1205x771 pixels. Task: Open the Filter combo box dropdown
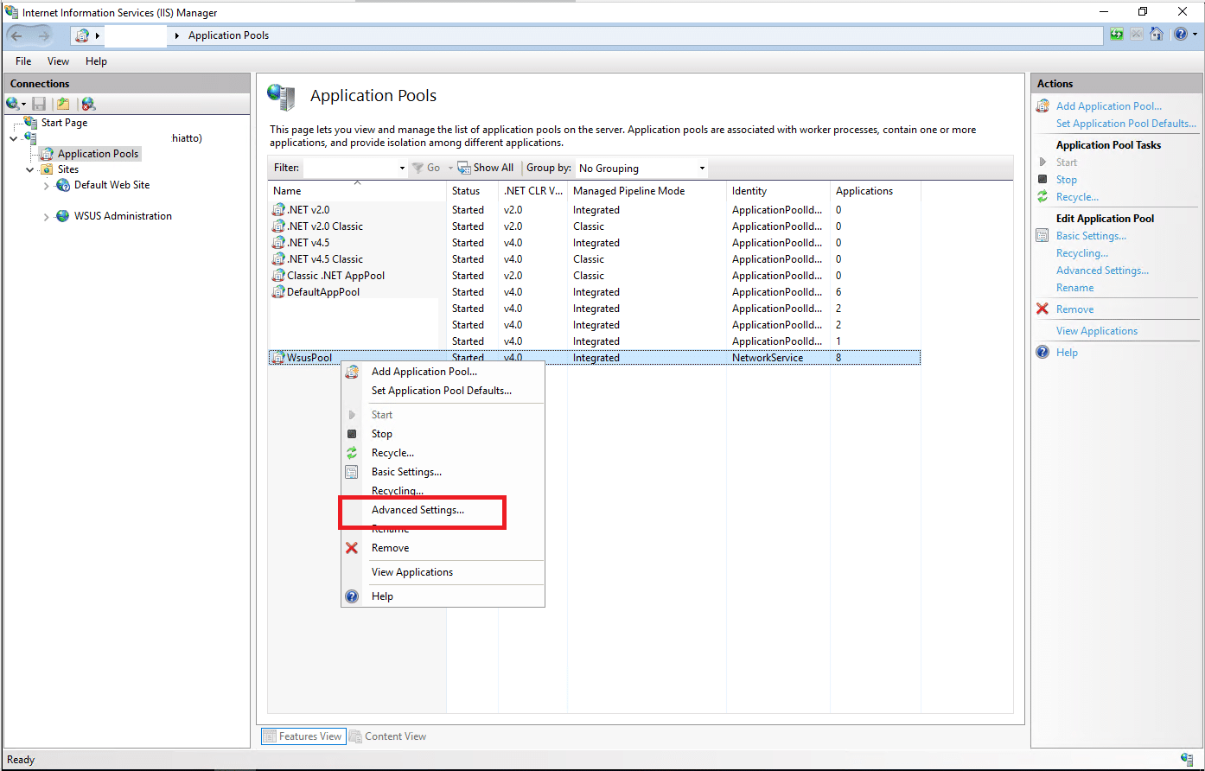(402, 168)
